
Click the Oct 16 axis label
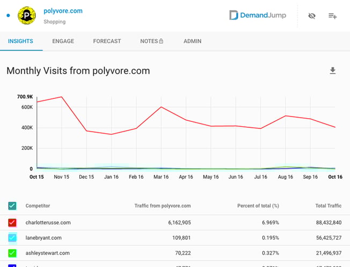[335, 177]
